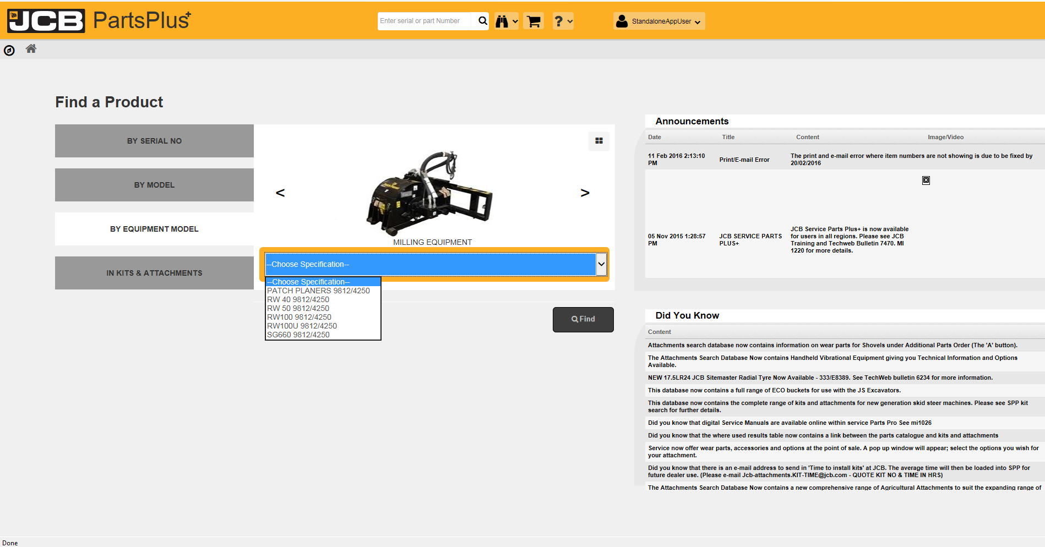Click the milling equipment product image
The height and width of the screenshot is (547, 1045).
point(429,193)
